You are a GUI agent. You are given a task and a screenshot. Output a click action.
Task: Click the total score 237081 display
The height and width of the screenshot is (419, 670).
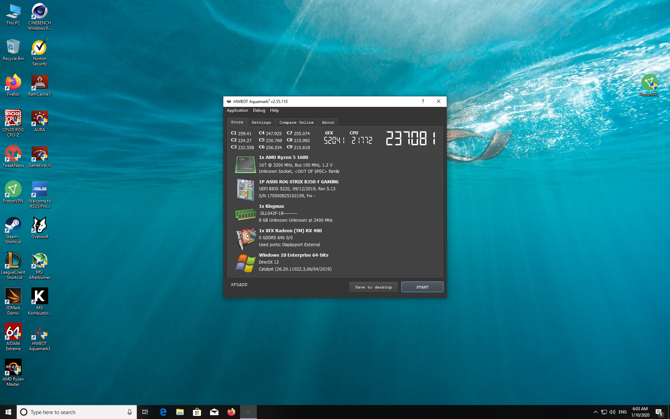[x=411, y=138]
